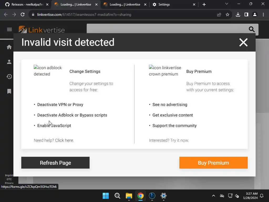Open the bookmarks sidebar icon

coord(9,91)
